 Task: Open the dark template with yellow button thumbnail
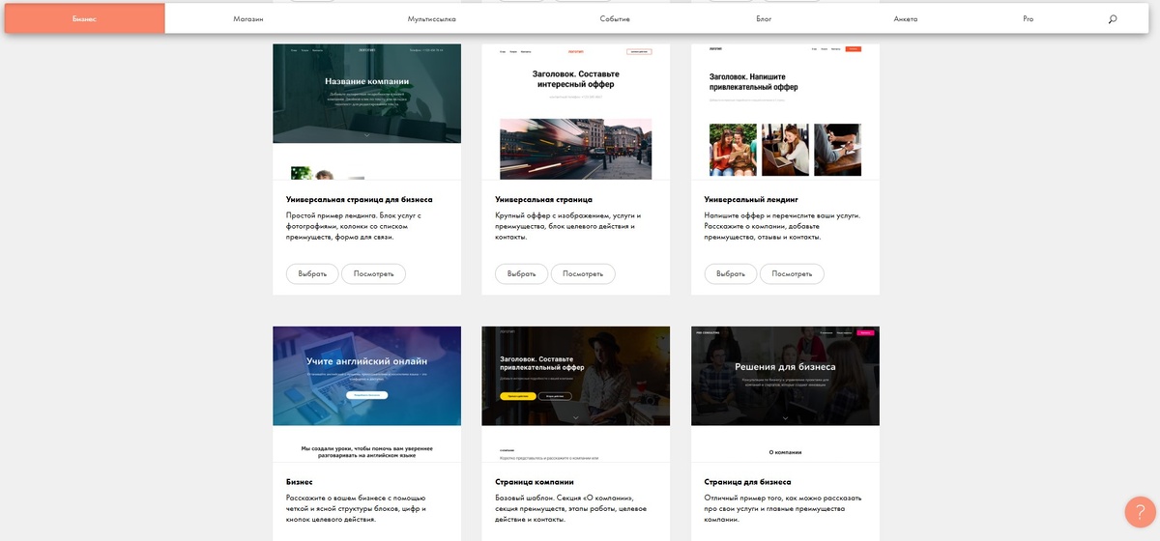(575, 394)
